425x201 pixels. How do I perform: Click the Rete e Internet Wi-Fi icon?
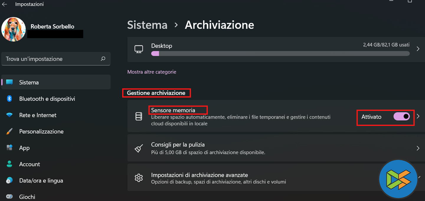(9, 115)
